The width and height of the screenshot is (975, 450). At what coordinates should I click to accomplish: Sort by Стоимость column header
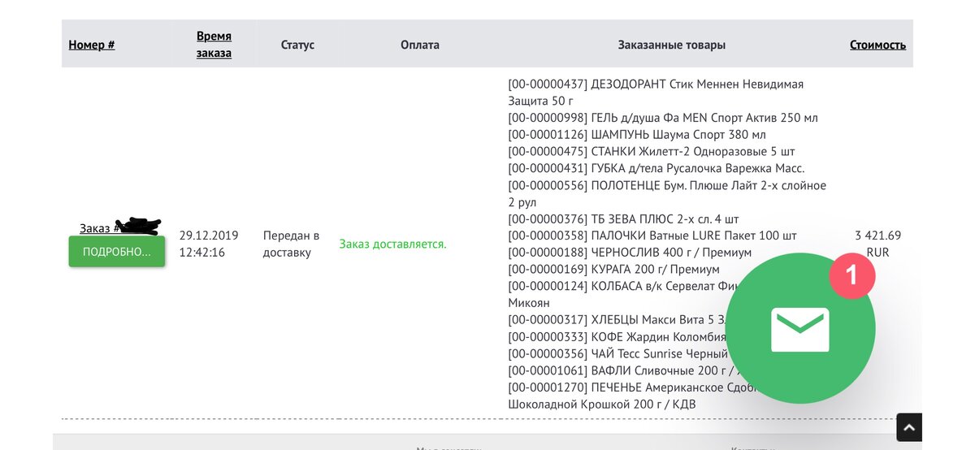tap(877, 45)
